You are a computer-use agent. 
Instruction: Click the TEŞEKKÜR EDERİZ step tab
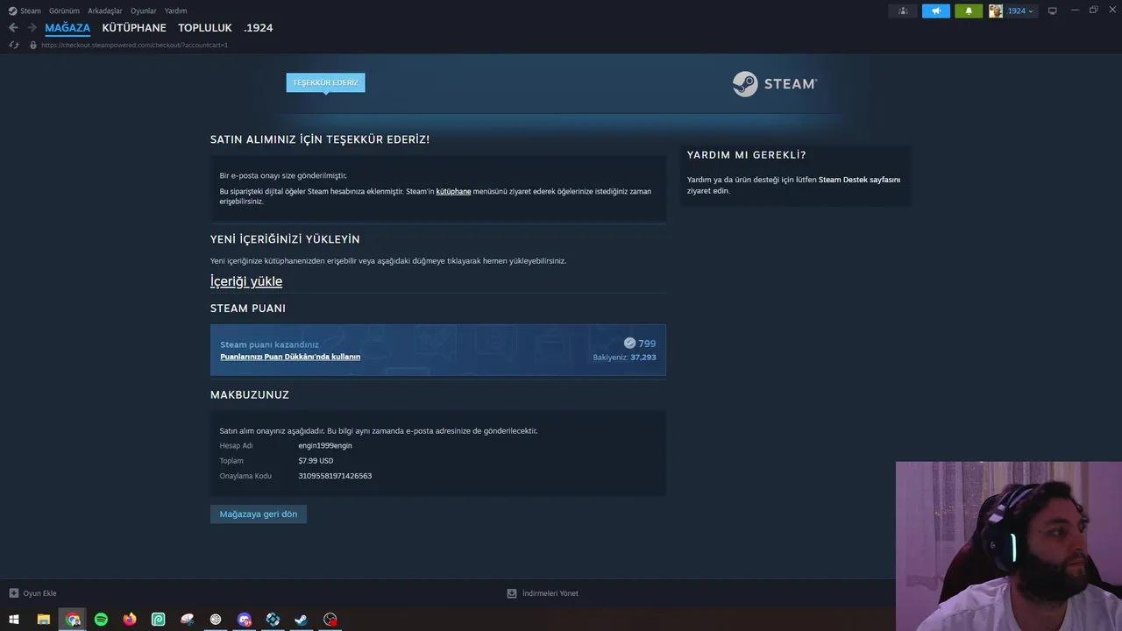pyautogui.click(x=325, y=82)
